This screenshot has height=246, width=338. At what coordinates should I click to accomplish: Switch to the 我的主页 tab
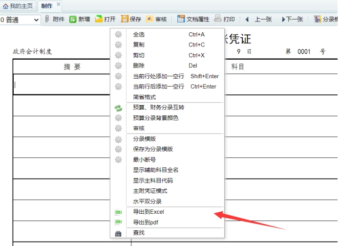[18, 6]
